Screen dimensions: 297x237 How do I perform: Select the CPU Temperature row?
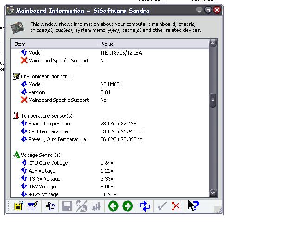pos(110,131)
